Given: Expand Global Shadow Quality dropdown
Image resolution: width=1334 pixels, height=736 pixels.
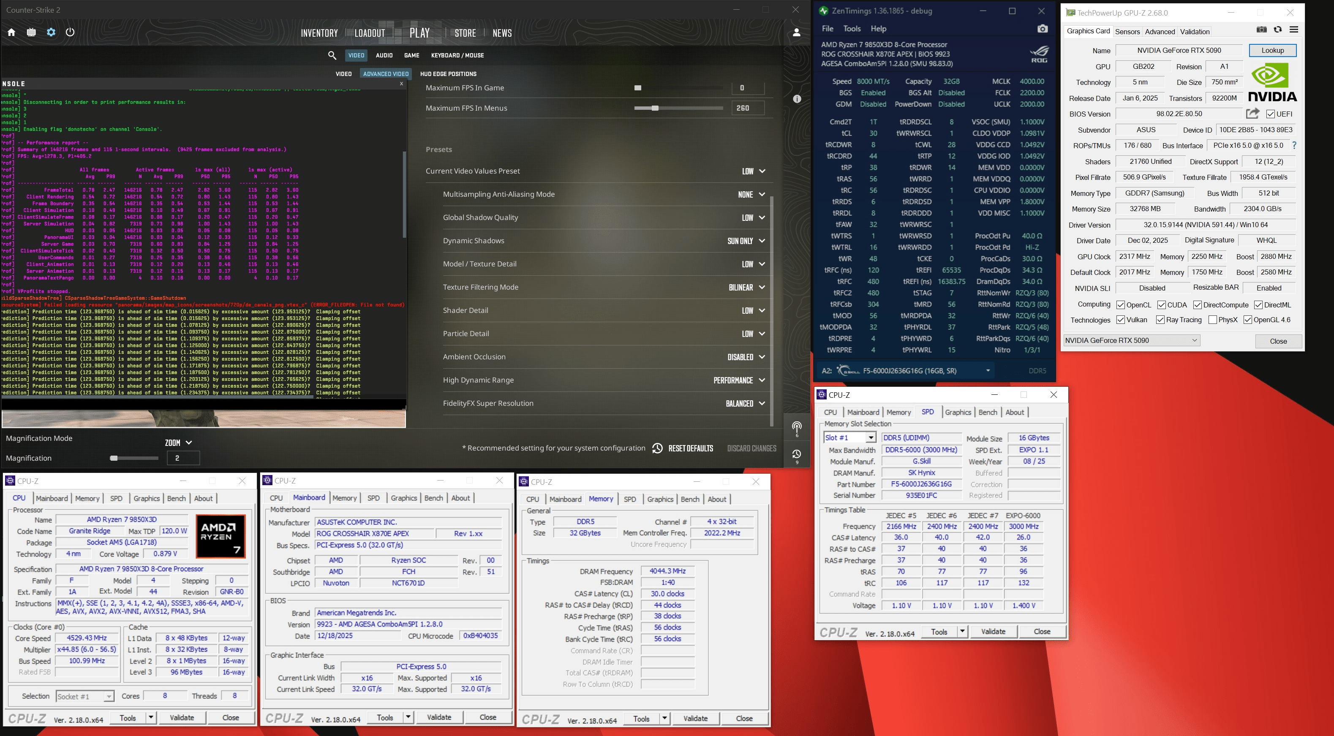Looking at the screenshot, I should coord(754,218).
